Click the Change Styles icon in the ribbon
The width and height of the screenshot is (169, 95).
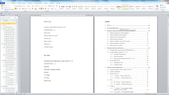tap(157, 7)
